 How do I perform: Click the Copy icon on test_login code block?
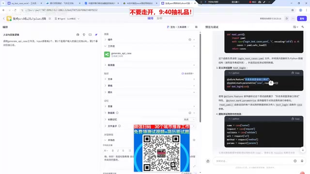point(295,73)
